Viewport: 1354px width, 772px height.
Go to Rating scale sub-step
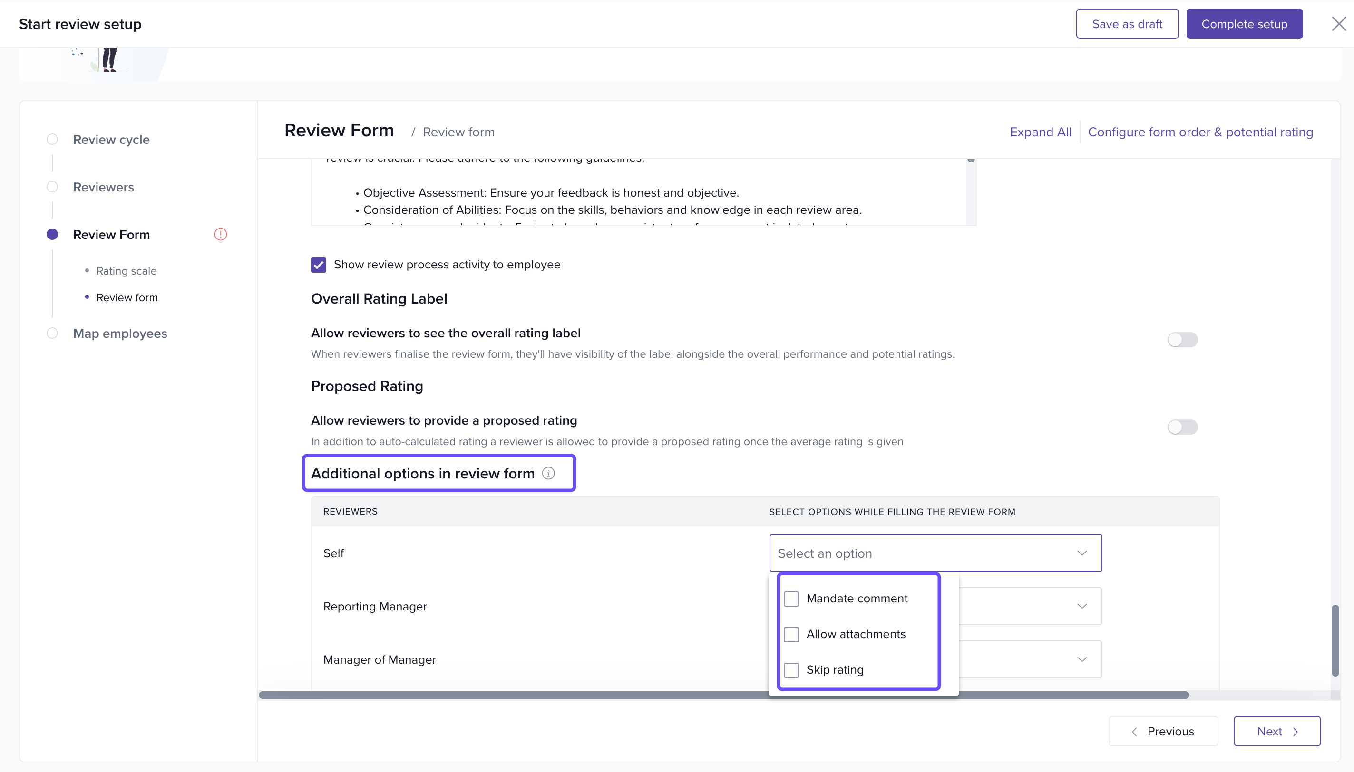click(127, 271)
